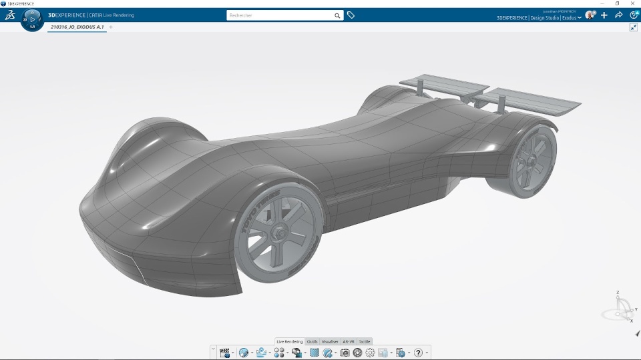The image size is (641, 360).
Task: Click the ambiance environment icon
Action: (x=261, y=352)
